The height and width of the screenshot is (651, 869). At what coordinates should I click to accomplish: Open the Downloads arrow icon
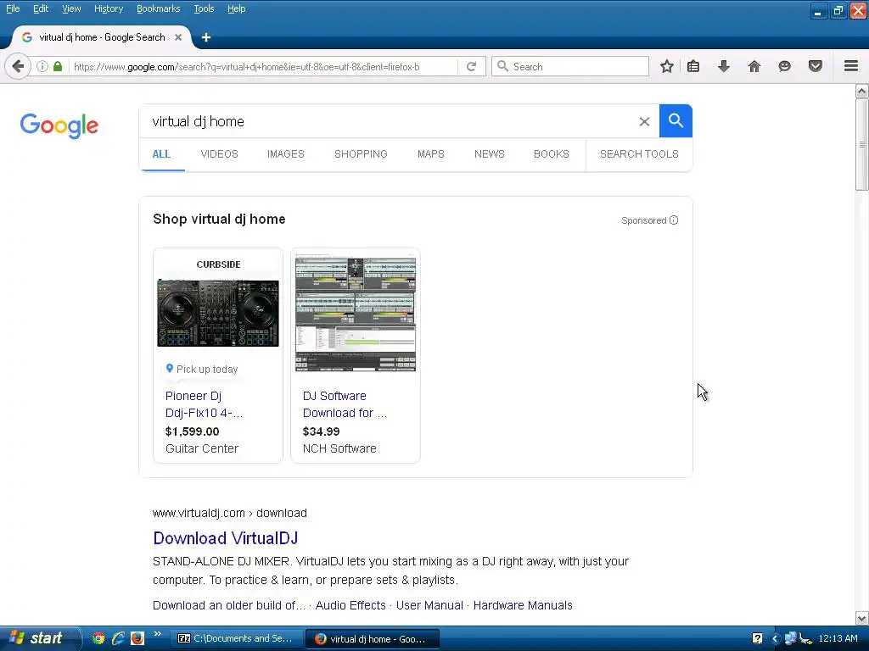tap(724, 66)
